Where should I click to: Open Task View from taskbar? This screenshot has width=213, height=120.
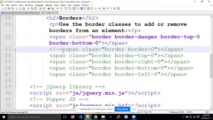point(65,117)
